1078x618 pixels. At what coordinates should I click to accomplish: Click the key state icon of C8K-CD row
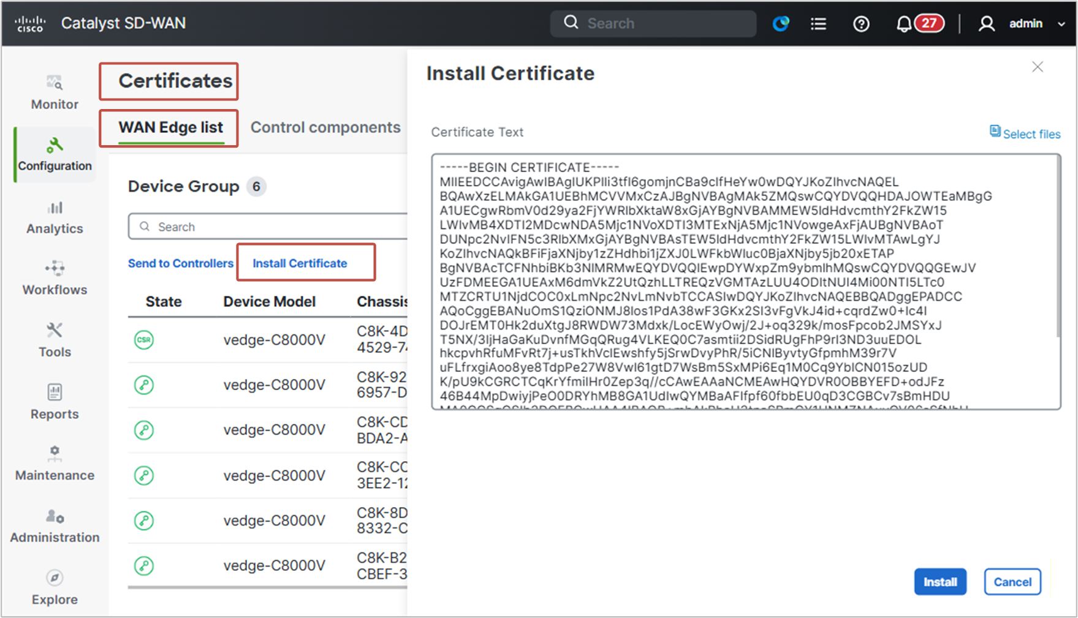tap(144, 430)
